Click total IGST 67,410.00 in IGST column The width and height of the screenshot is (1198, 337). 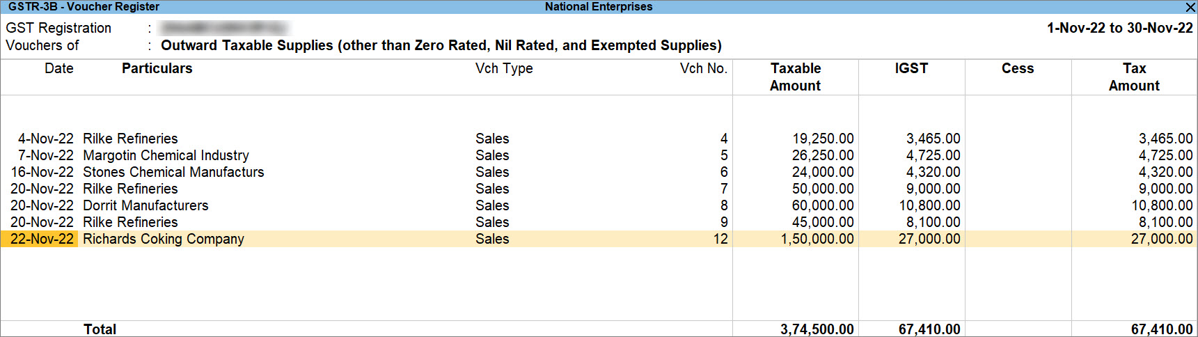[930, 329]
